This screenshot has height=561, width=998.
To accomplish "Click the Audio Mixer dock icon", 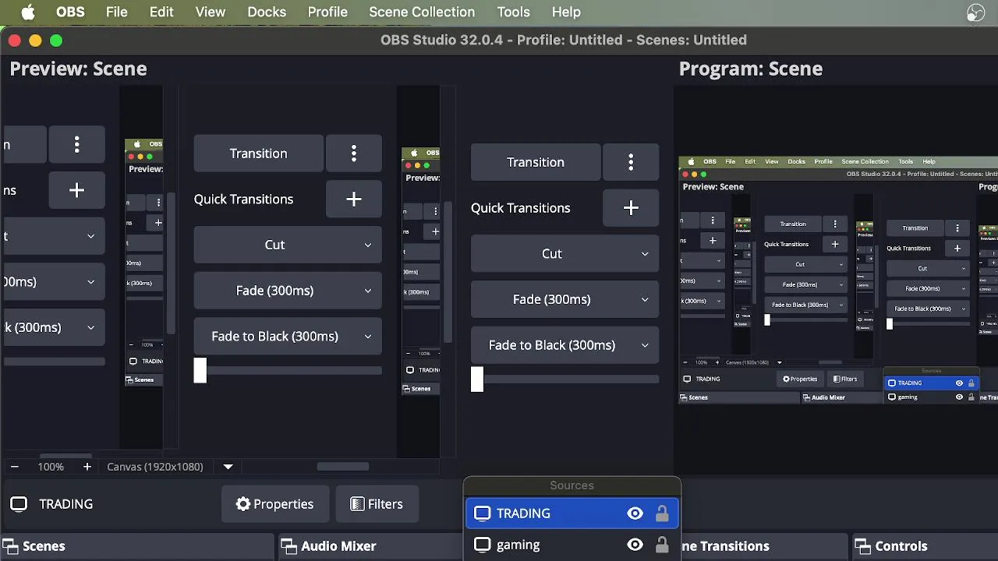I will coord(288,546).
